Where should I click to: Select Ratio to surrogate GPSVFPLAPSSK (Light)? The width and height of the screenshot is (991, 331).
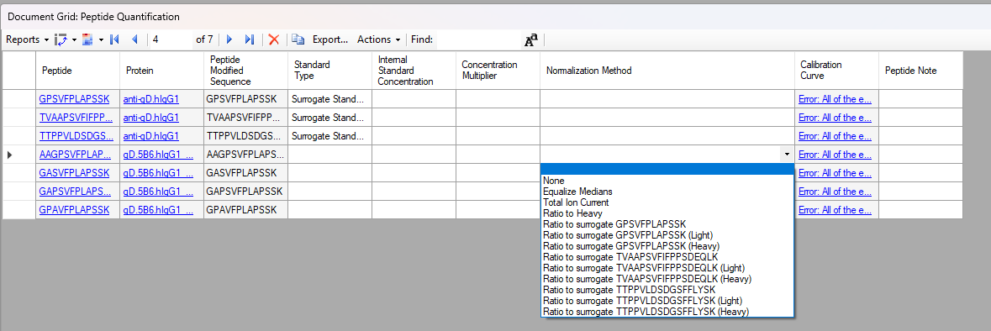pyautogui.click(x=667, y=235)
